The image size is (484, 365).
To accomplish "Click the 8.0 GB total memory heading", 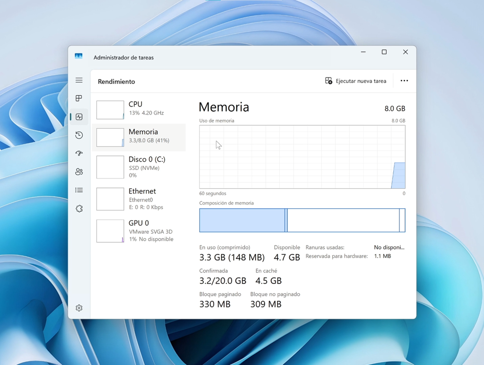I will pyautogui.click(x=395, y=109).
